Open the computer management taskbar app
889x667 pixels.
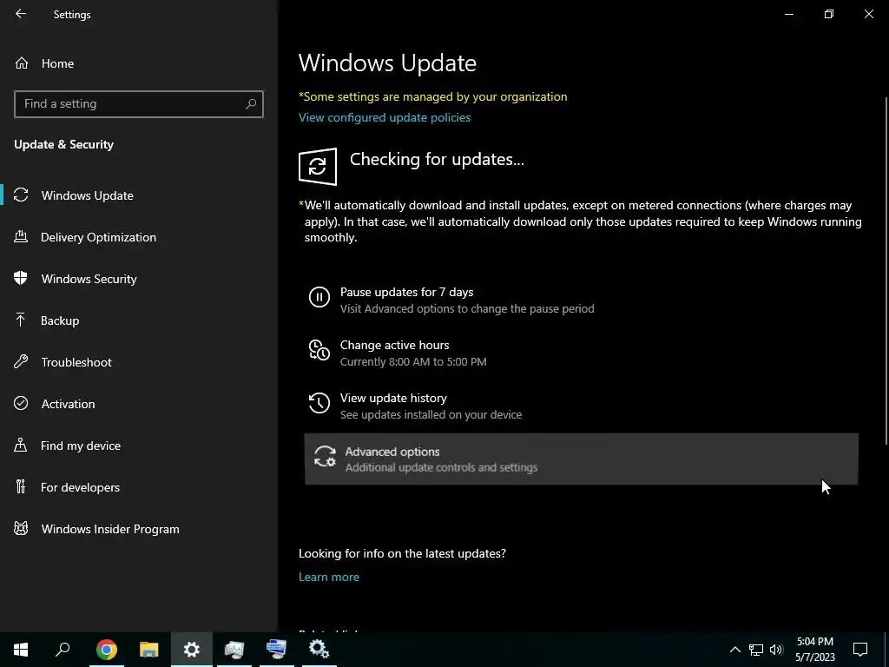click(x=234, y=650)
